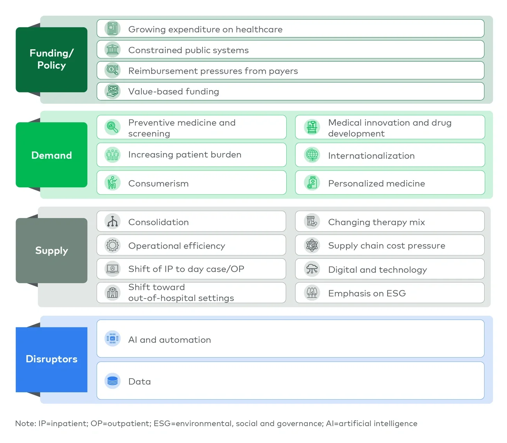Click the database stack icon for Data
Viewport: 507px width, 443px height.
point(112,381)
